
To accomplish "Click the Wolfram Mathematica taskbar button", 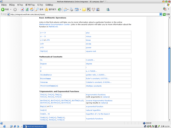I will click(35, 126).
